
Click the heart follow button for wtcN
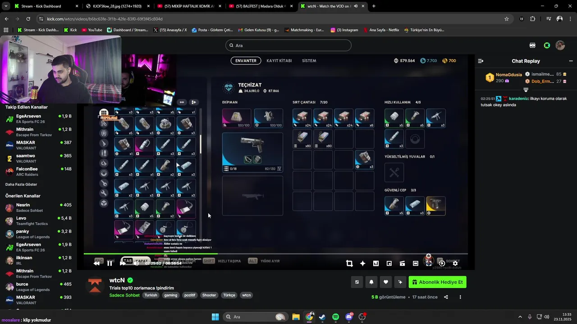click(x=386, y=282)
